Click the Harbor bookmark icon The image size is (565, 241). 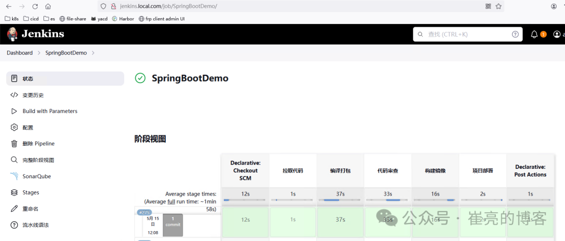click(x=115, y=19)
